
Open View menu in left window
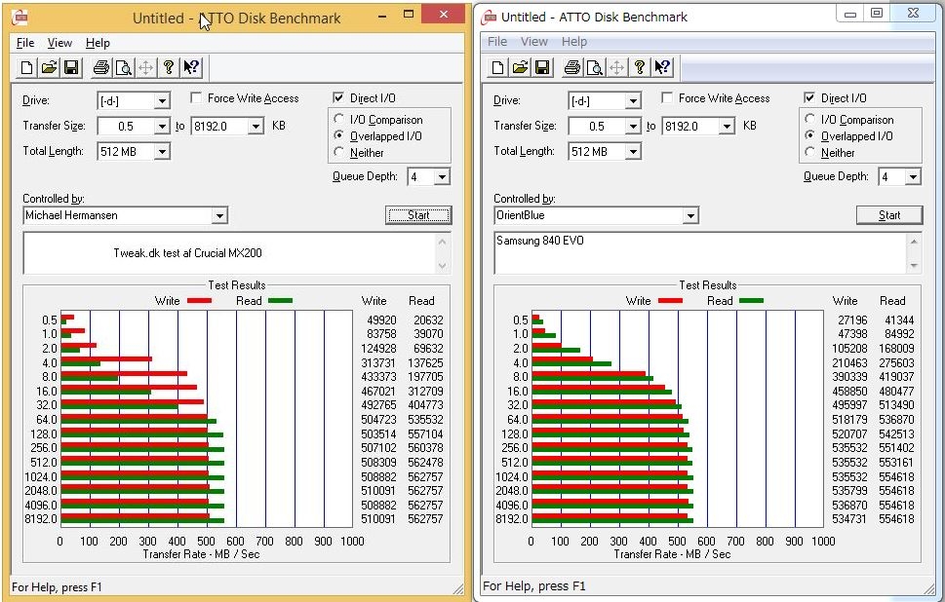pos(59,43)
